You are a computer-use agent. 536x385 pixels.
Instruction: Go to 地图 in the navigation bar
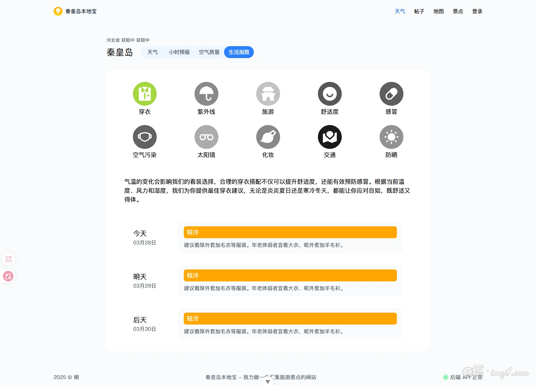pyautogui.click(x=438, y=11)
